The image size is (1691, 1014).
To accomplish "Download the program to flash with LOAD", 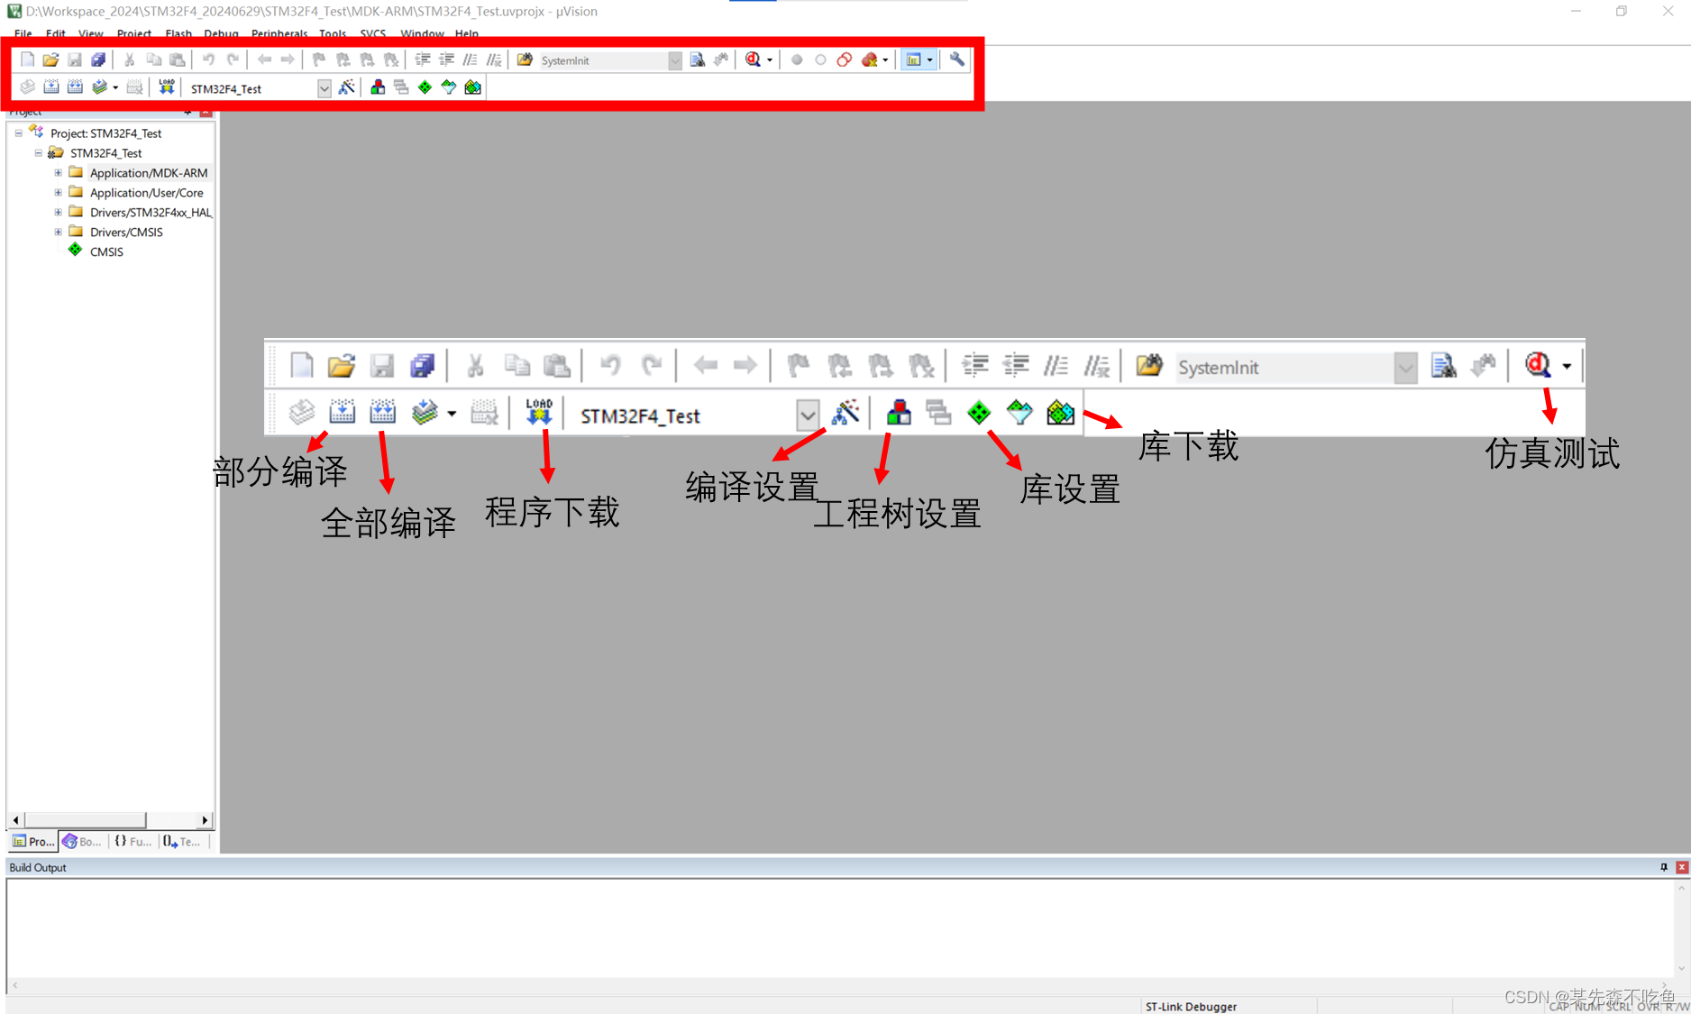I will (x=167, y=87).
